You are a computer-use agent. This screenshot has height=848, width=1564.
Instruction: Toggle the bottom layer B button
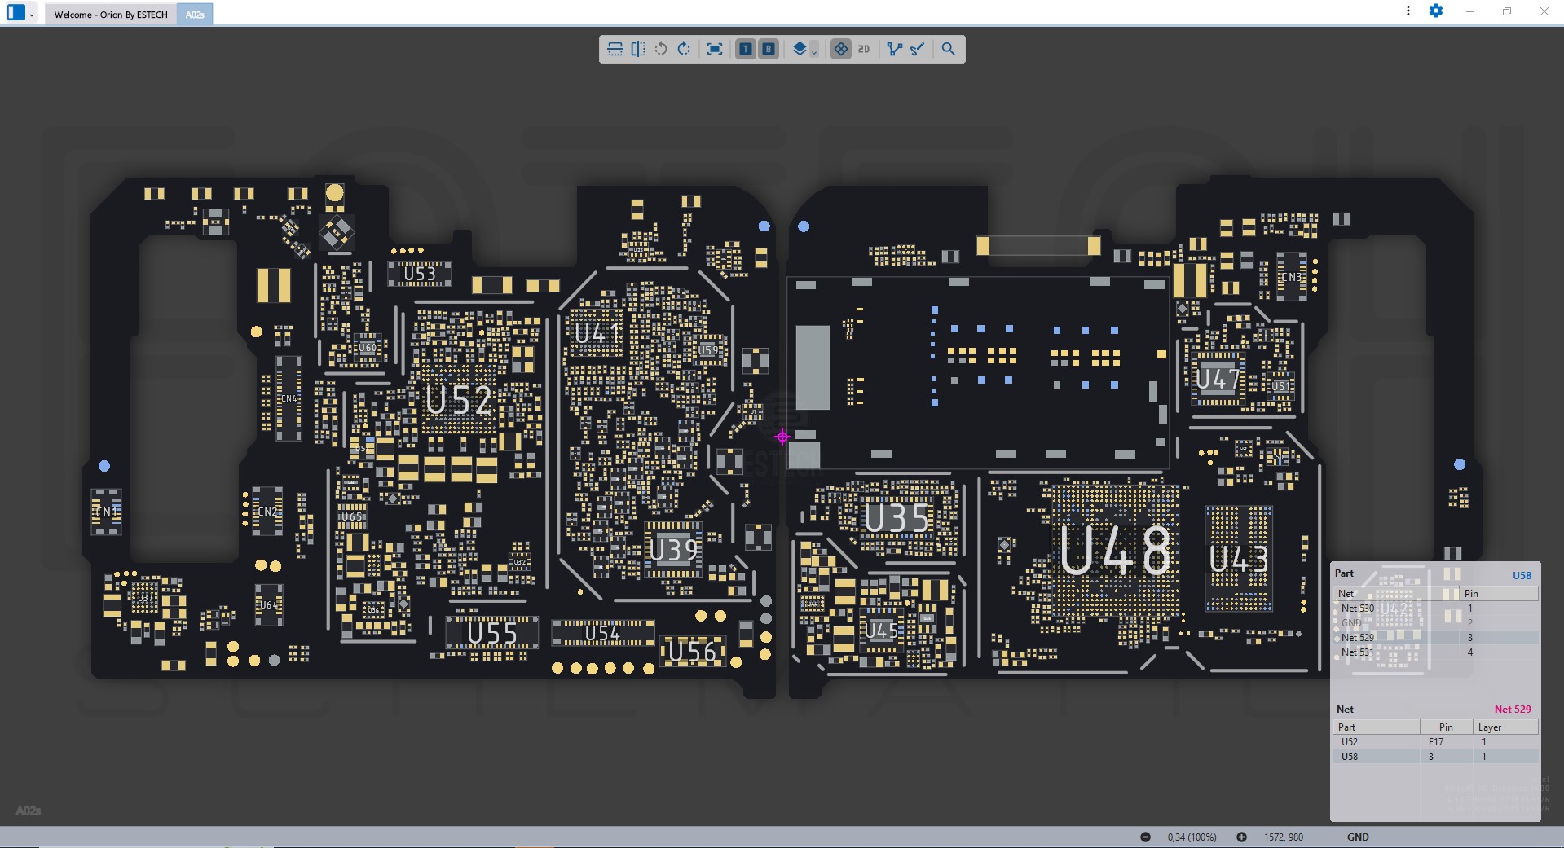click(768, 49)
